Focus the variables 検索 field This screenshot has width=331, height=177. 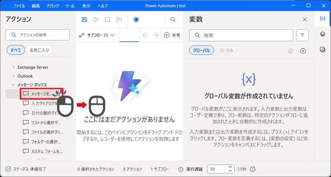(241, 35)
